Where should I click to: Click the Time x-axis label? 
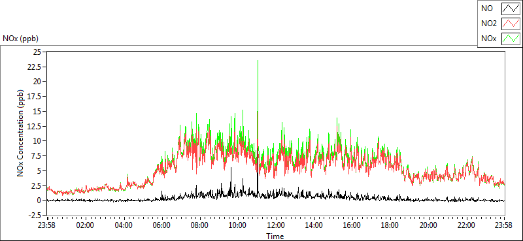[275, 236]
